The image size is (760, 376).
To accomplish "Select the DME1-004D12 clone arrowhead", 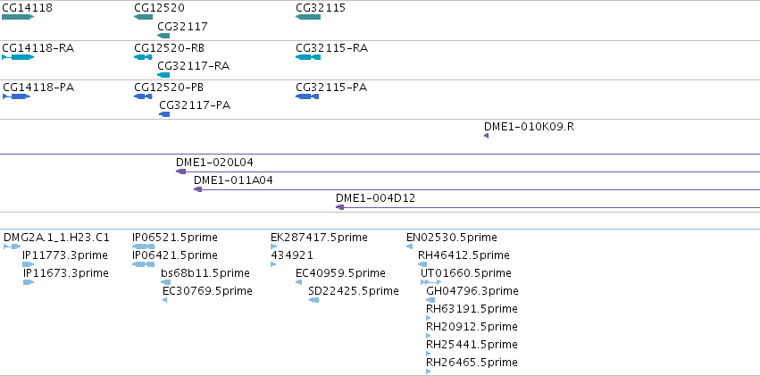I will pyautogui.click(x=340, y=207).
